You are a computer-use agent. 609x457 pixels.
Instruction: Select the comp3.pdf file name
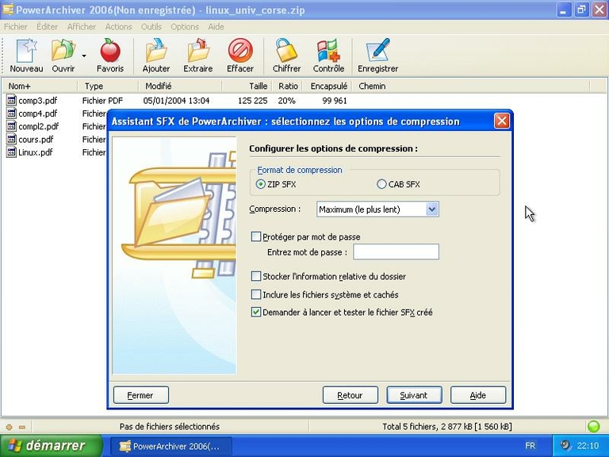coord(38,101)
